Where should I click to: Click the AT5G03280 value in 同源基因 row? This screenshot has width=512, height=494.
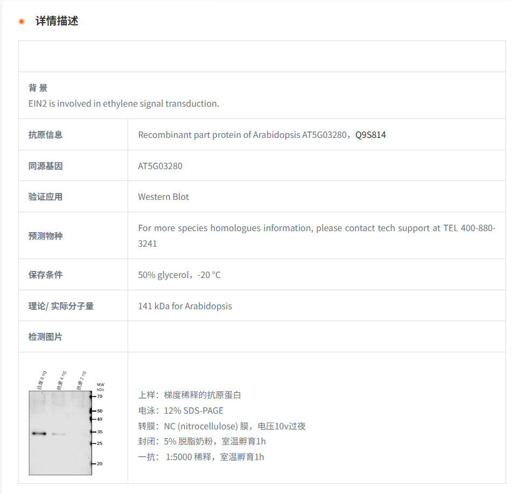pos(160,166)
